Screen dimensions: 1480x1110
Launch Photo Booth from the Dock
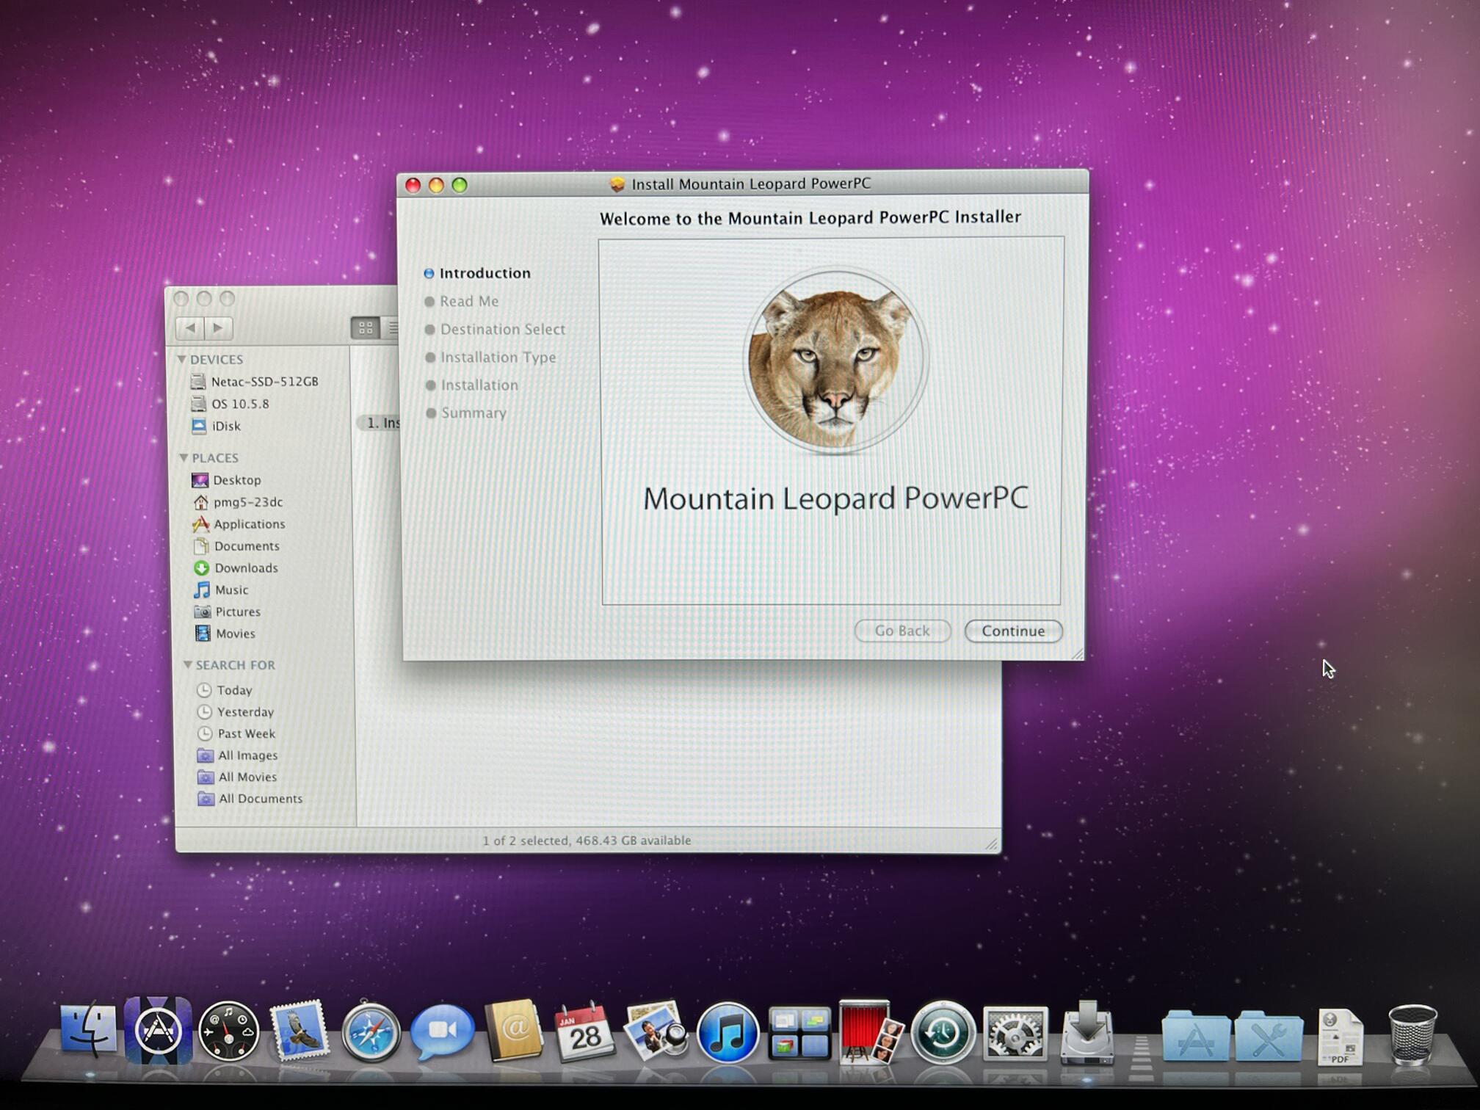870,1031
